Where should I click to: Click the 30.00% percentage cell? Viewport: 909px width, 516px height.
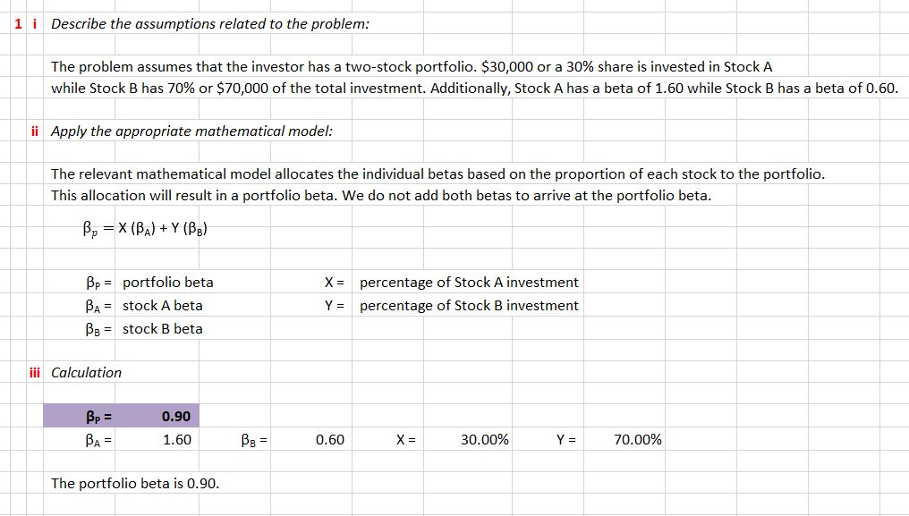click(485, 439)
